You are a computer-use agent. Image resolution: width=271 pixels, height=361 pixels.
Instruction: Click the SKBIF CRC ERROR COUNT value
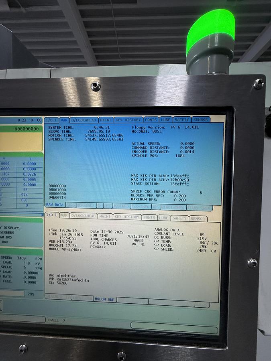(201, 192)
